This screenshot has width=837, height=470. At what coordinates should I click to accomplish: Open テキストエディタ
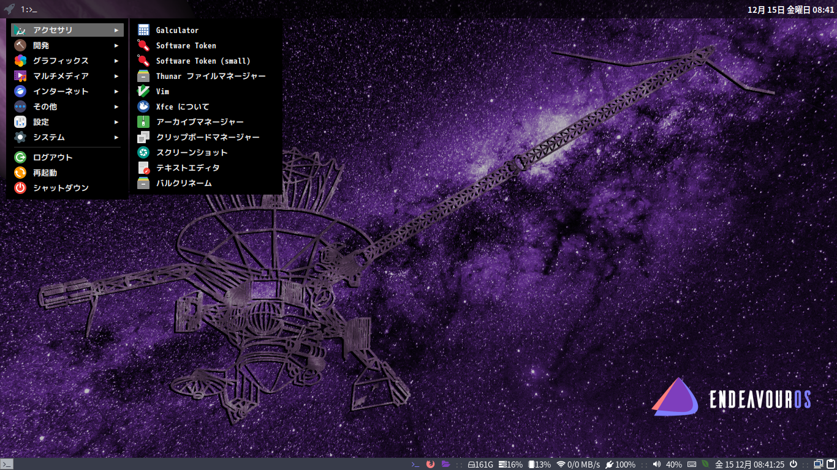205,168
